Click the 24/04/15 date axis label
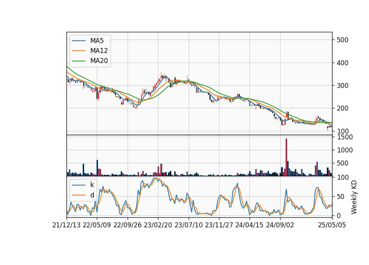369x265 pixels. pos(249,225)
